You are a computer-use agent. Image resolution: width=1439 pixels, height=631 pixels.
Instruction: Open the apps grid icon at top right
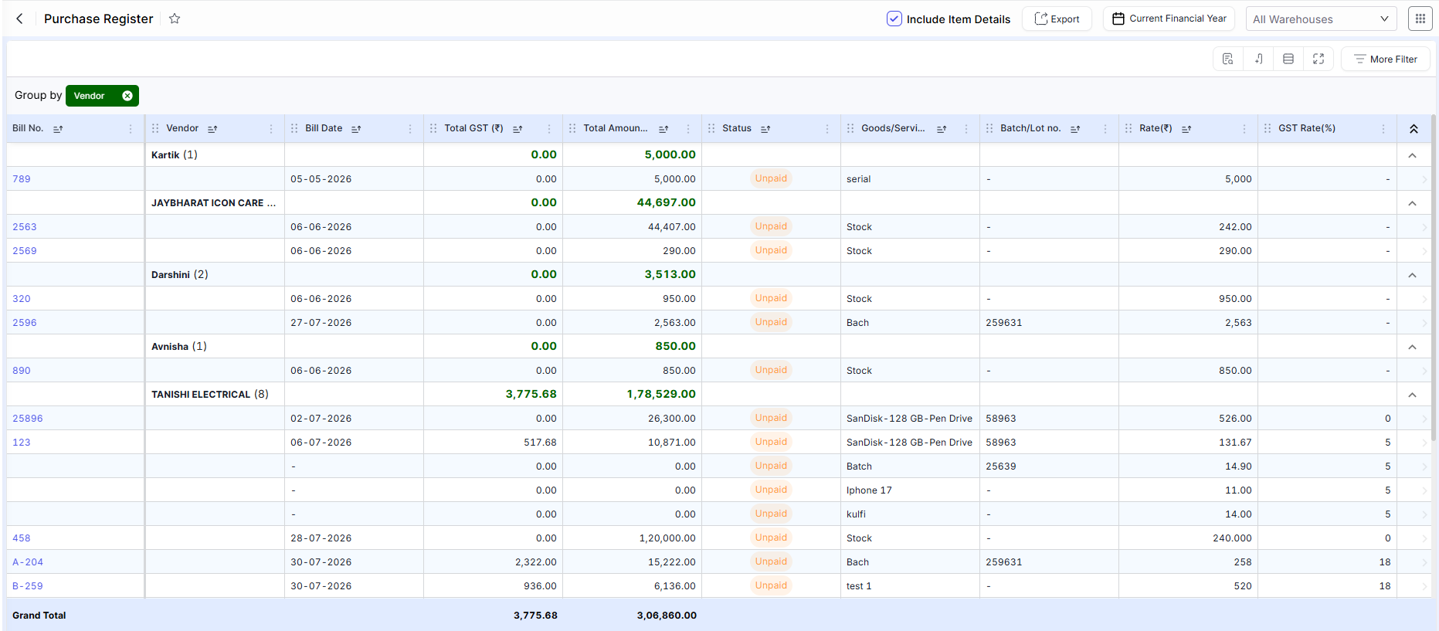pyautogui.click(x=1420, y=19)
